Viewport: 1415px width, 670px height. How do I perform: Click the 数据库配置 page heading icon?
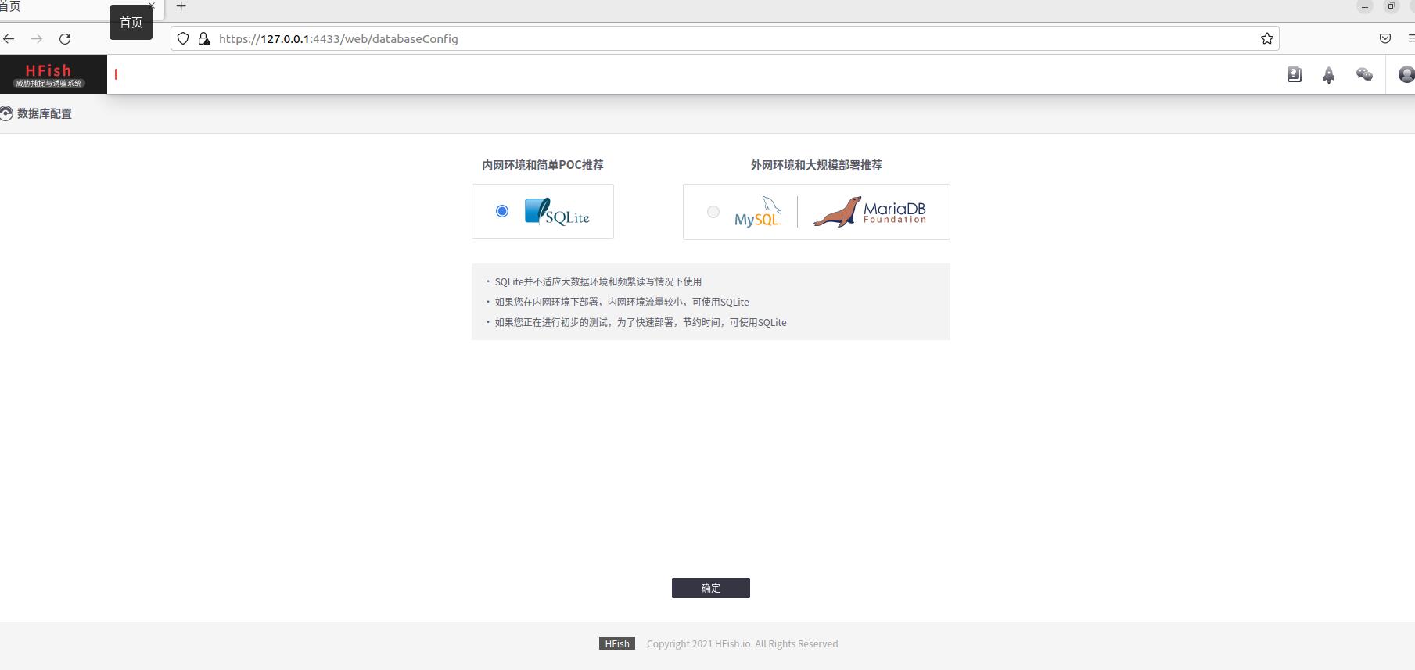coord(6,113)
